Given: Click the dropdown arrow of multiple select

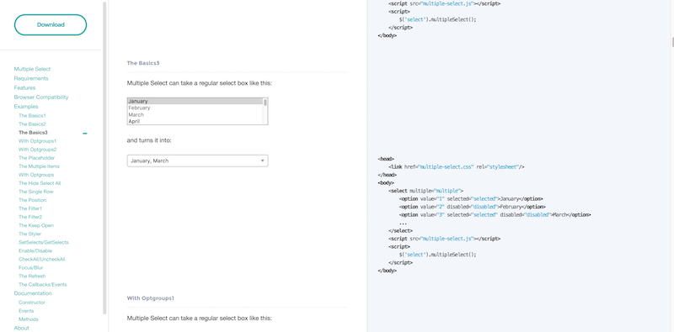Looking at the screenshot, I should pyautogui.click(x=262, y=161).
